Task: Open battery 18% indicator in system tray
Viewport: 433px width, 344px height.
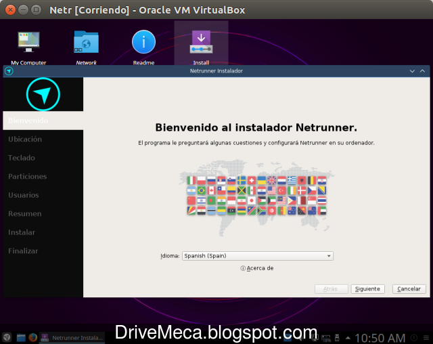Action: (326, 338)
